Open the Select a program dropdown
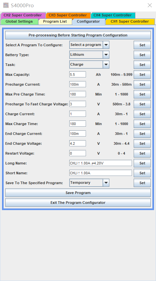Image resolution: width=156 pixels, height=281 pixels. coord(89,45)
